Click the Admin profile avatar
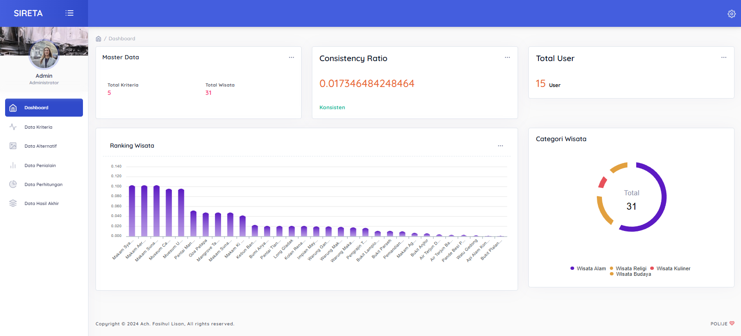Screen dimensions: 741x336 point(44,55)
